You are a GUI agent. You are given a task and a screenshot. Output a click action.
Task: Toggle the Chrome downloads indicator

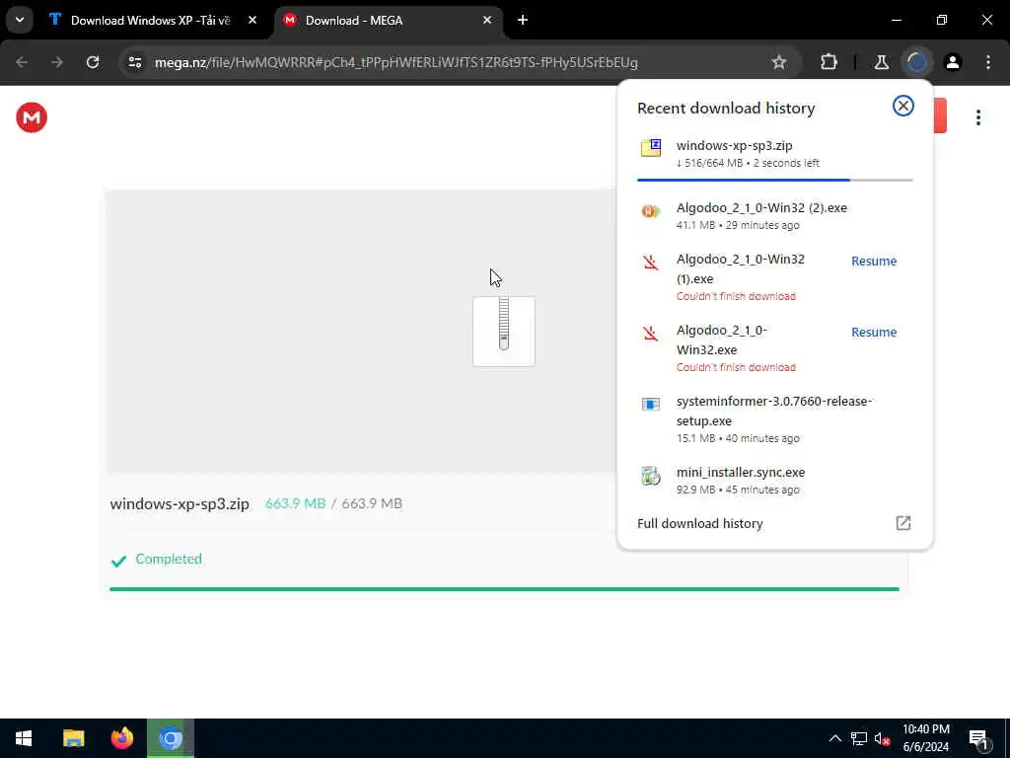[917, 62]
